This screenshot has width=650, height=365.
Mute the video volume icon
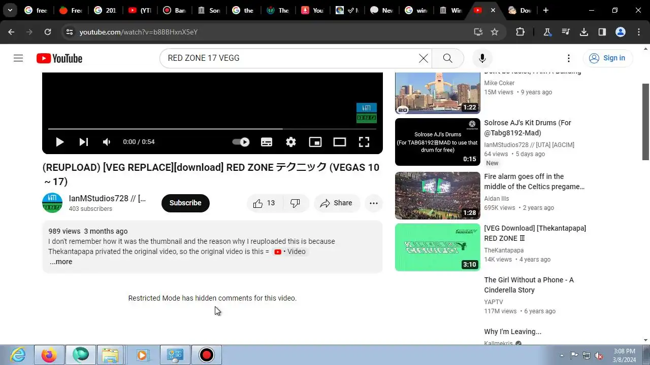[107, 142]
